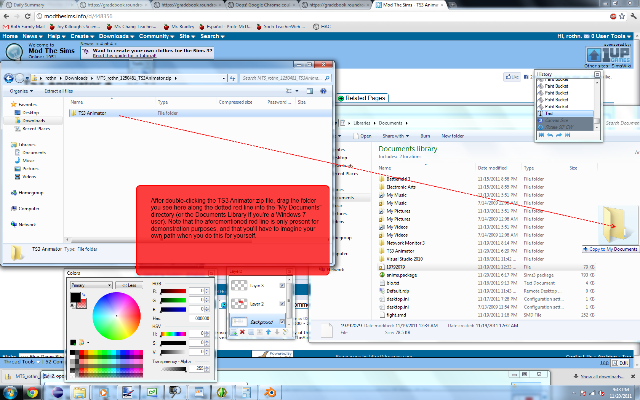Open the Layer Properties icon
Image resolution: width=640 pixels, height=400 pixels.
pos(286,332)
